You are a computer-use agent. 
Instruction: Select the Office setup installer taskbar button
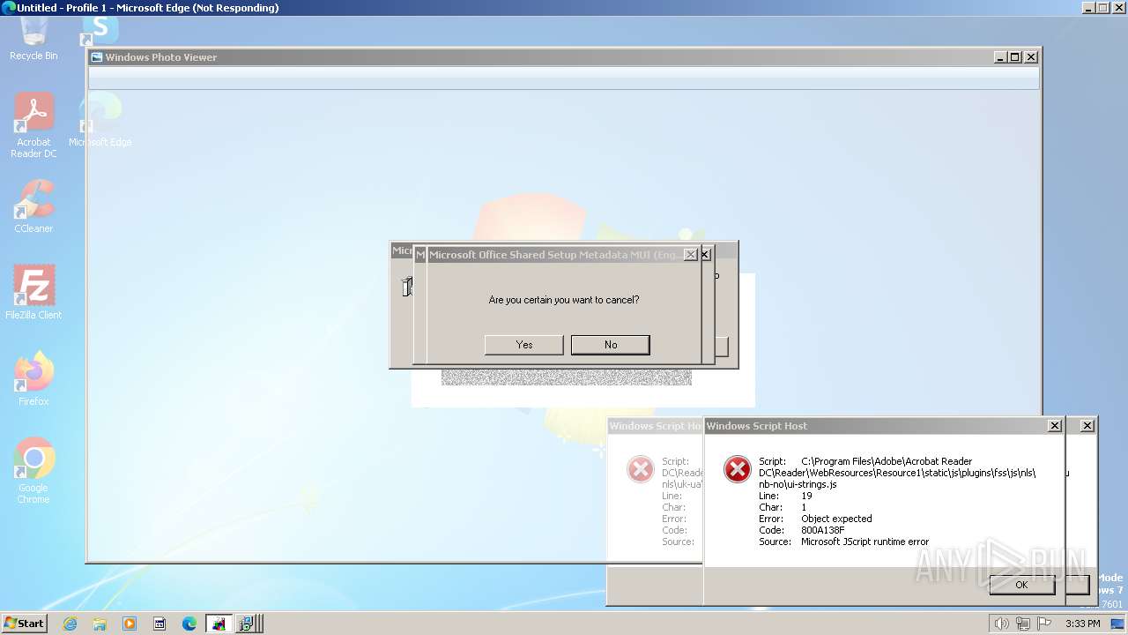[247, 624]
